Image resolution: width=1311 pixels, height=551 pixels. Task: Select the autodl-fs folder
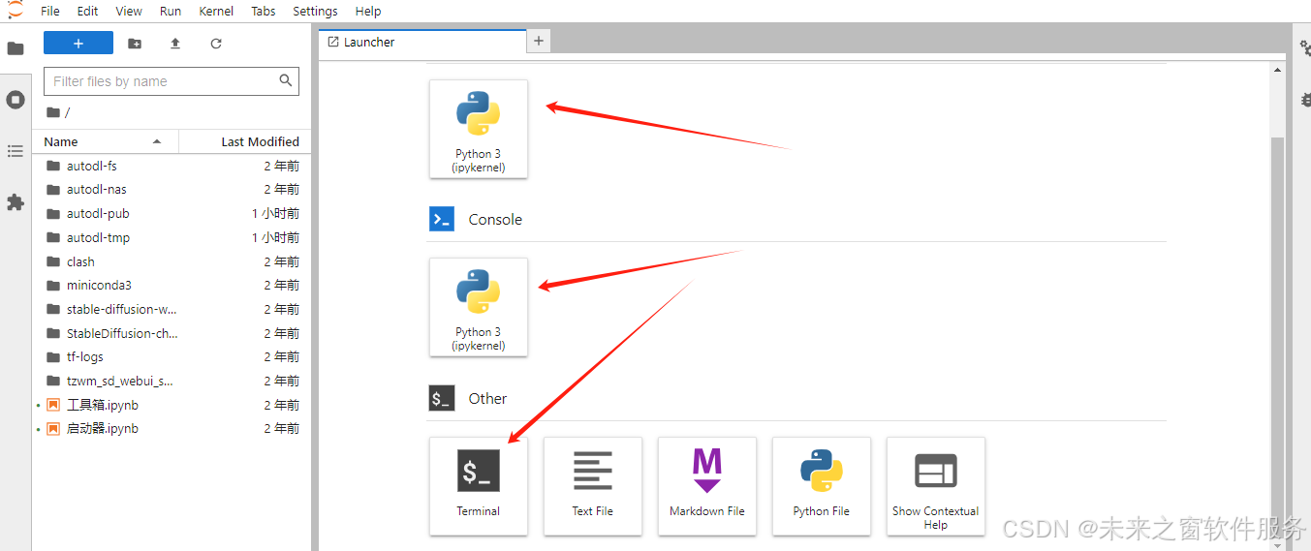(x=172, y=166)
